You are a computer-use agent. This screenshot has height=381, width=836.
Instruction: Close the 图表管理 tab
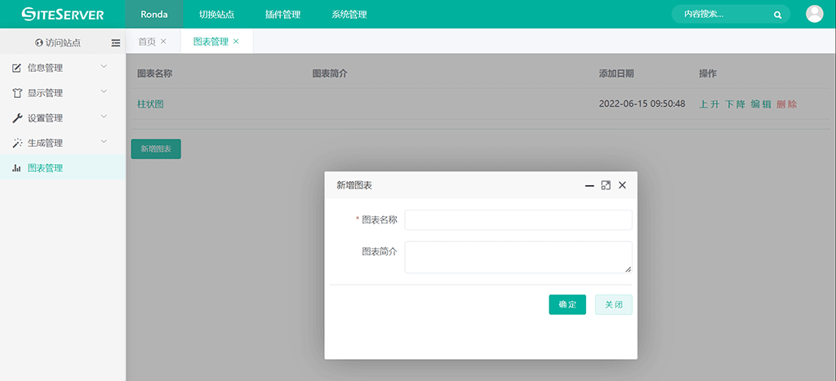(236, 42)
